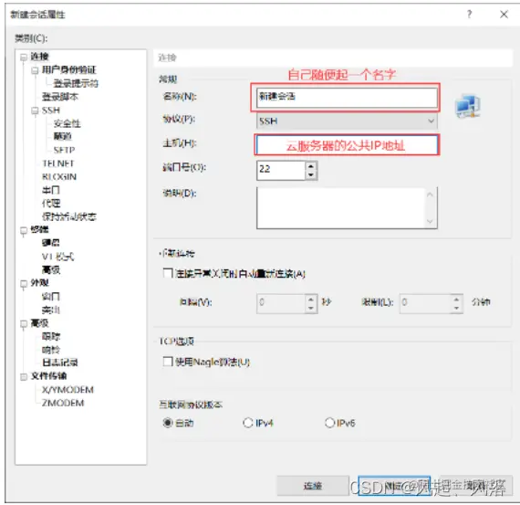Select 保持活动状态 in the category tree
520x505 pixels.
click(x=69, y=216)
